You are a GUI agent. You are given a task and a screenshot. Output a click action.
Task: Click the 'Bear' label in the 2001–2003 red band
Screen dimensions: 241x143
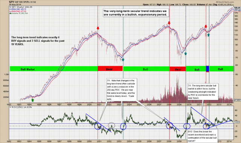pos(109,69)
